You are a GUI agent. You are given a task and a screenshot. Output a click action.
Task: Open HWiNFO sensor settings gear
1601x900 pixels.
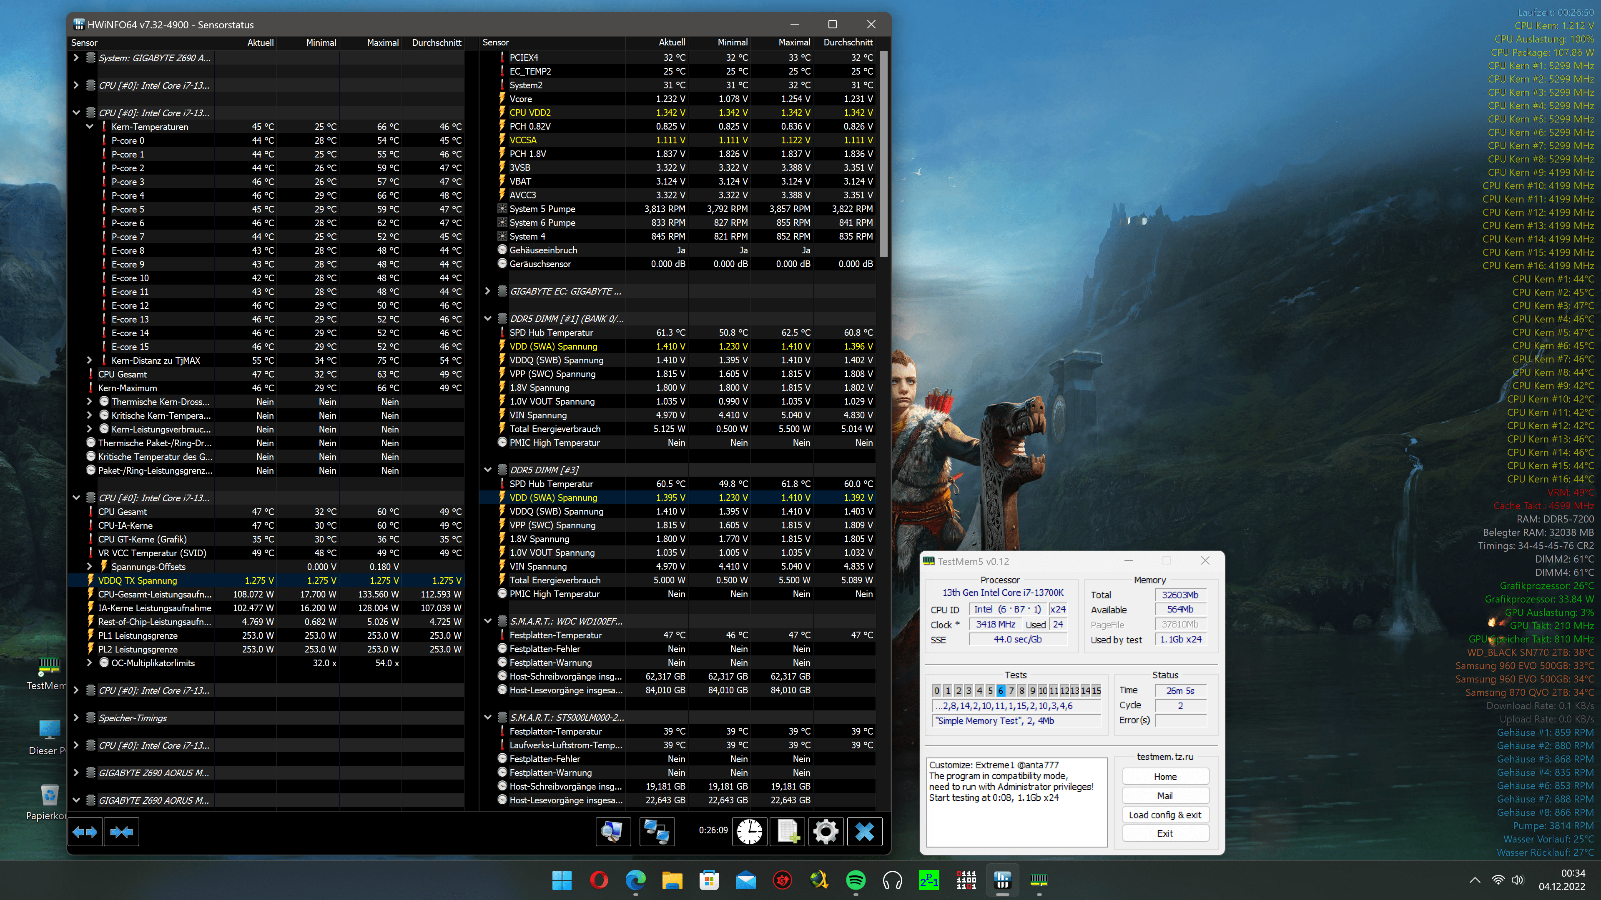pos(826,831)
